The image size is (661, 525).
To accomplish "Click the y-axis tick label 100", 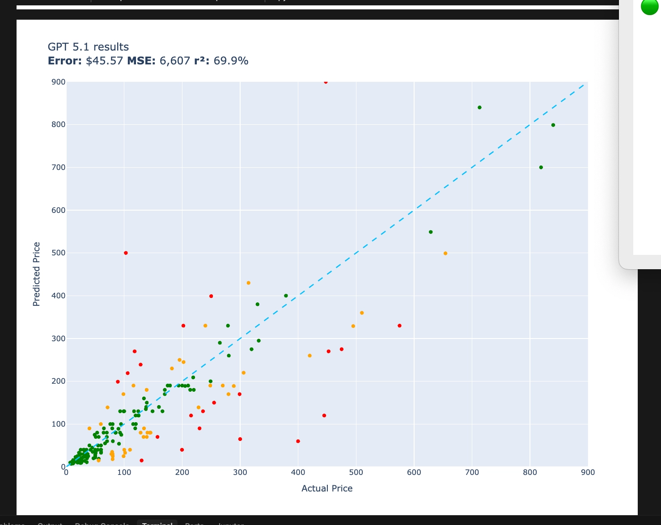I will (x=58, y=424).
